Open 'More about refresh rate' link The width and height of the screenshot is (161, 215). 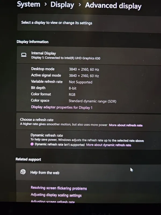126,125
